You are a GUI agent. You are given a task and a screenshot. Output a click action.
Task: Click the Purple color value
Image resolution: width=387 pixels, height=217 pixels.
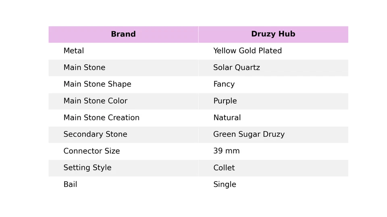pos(225,101)
